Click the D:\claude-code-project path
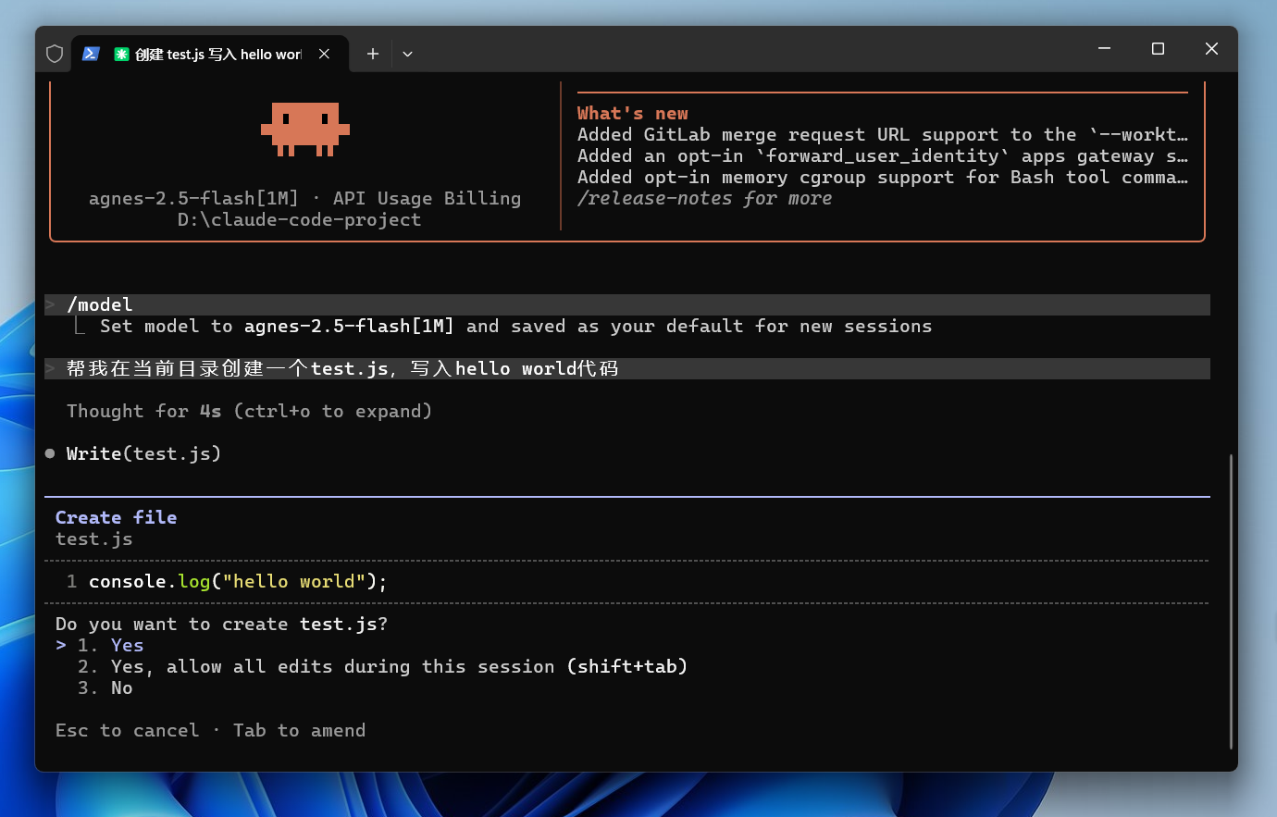Image resolution: width=1277 pixels, height=817 pixels. (x=299, y=219)
